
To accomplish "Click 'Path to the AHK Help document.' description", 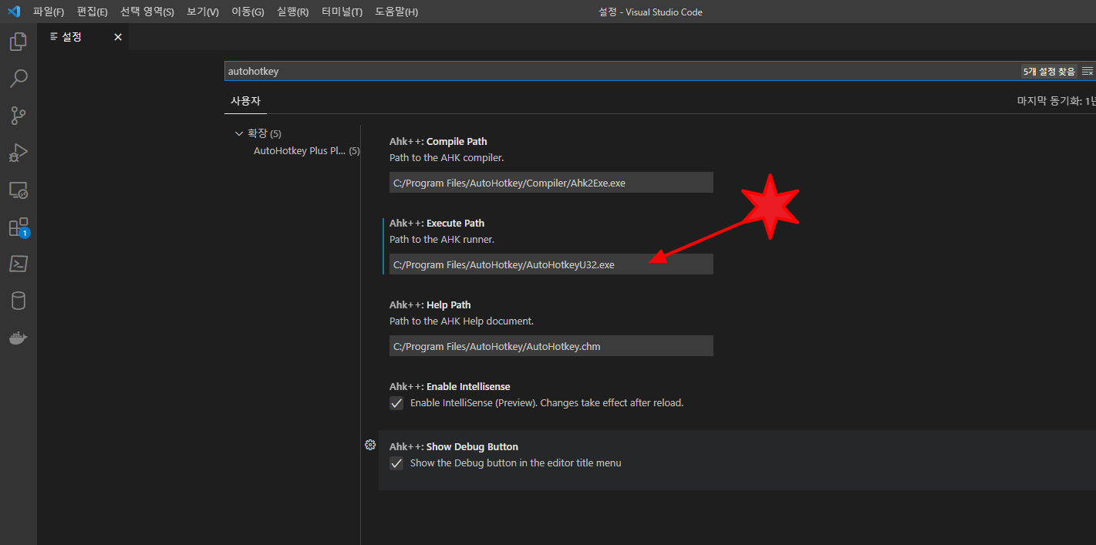I will pos(461,321).
